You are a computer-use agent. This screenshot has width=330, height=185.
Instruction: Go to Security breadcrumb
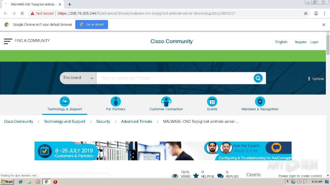pyautogui.click(x=103, y=122)
